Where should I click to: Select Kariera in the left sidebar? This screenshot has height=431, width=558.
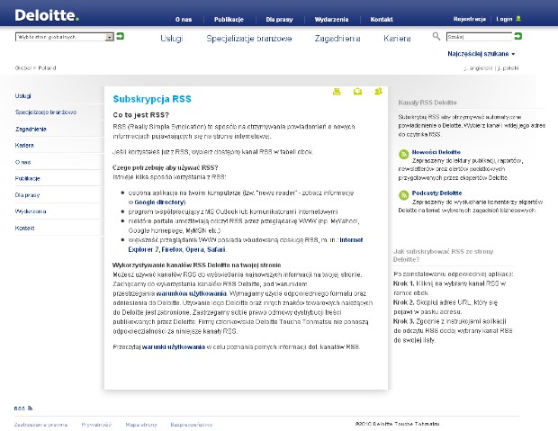click(24, 145)
